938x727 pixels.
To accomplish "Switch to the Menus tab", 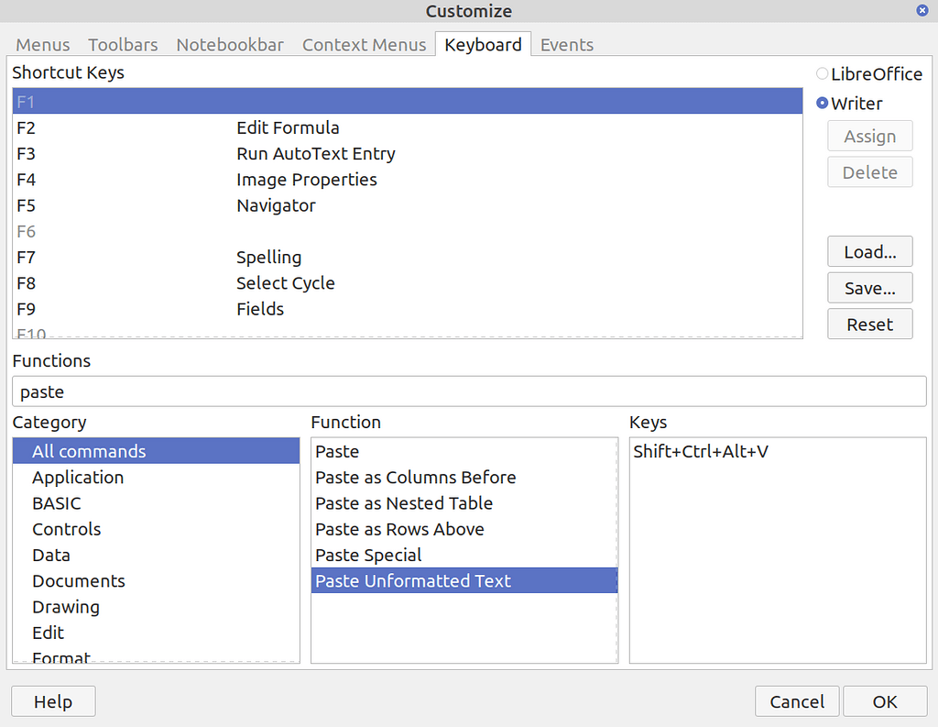I will click(42, 44).
